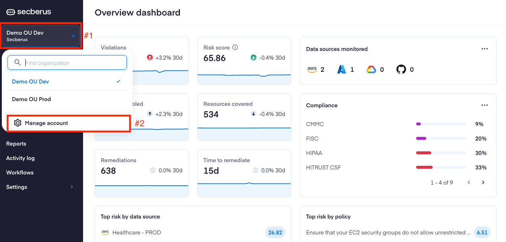Click the Time to remediate sparkline chart

(x=244, y=189)
